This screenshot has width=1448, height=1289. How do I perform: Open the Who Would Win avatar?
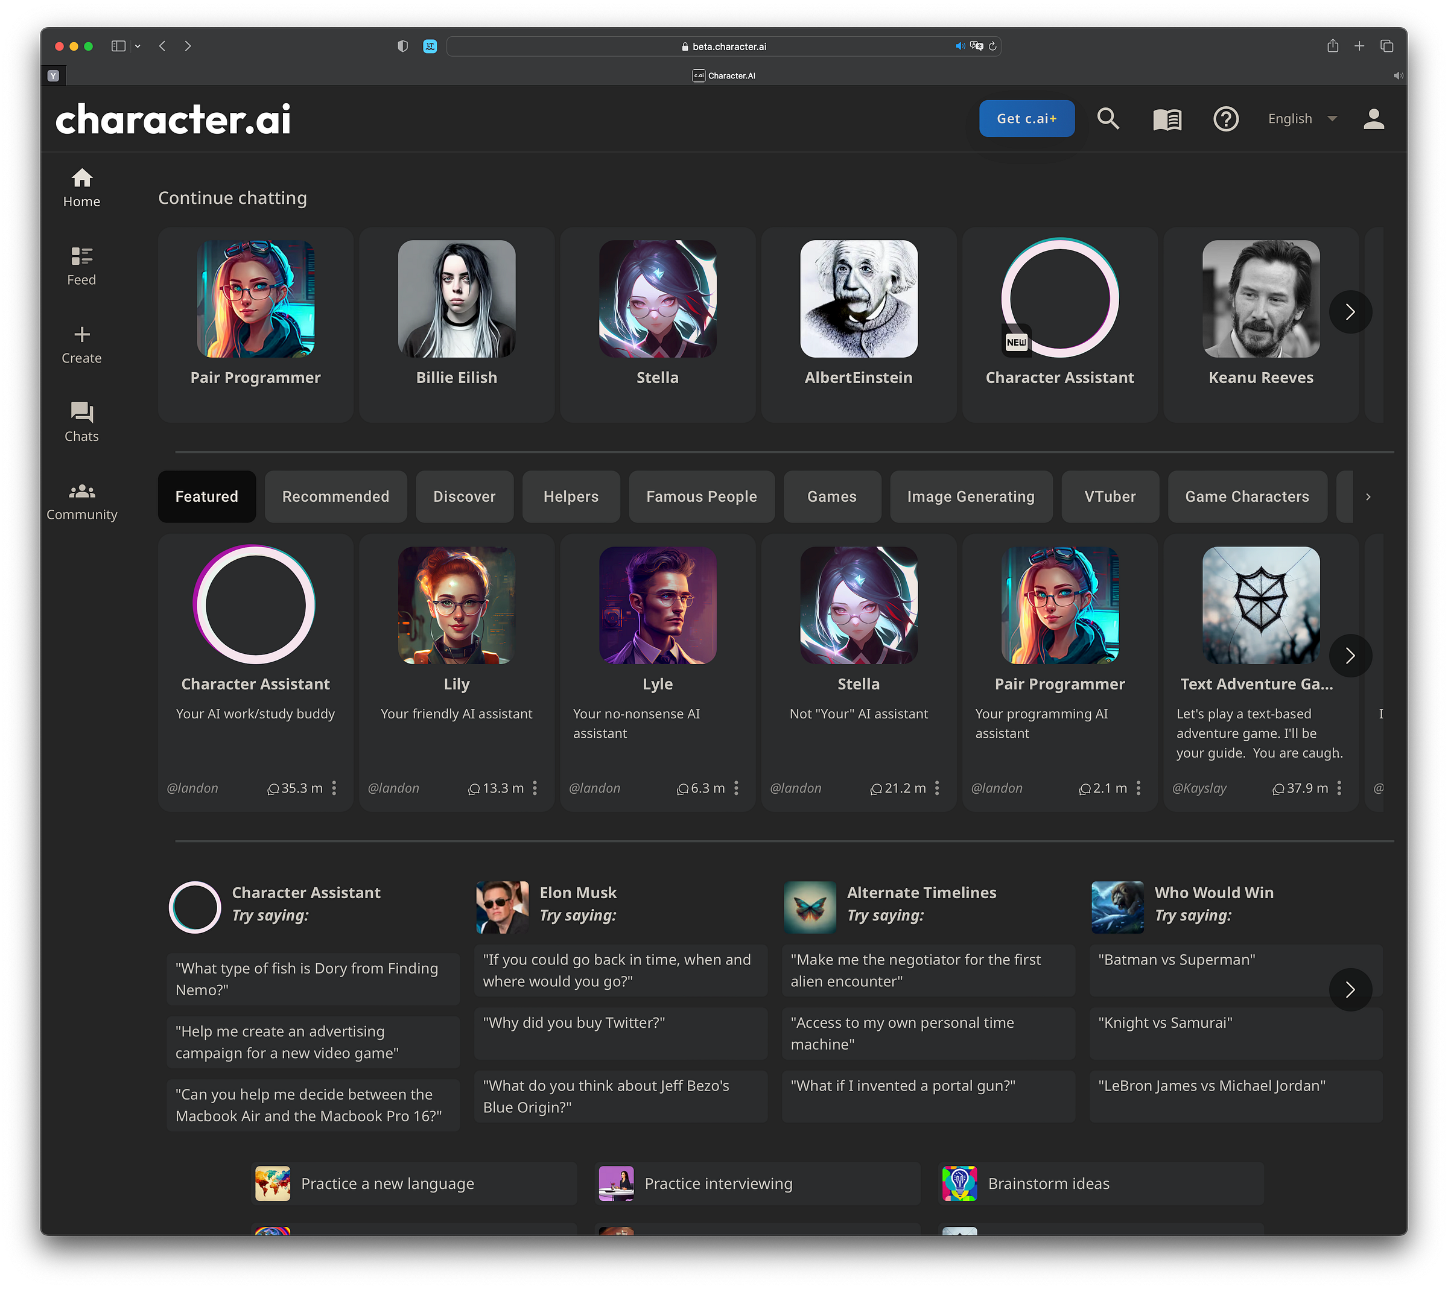1117,907
